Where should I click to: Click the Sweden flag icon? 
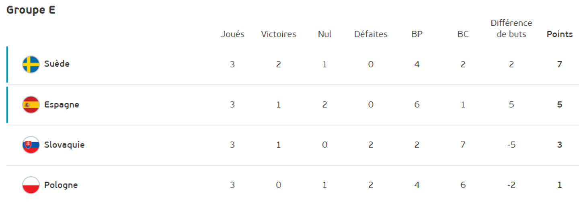[31, 64]
